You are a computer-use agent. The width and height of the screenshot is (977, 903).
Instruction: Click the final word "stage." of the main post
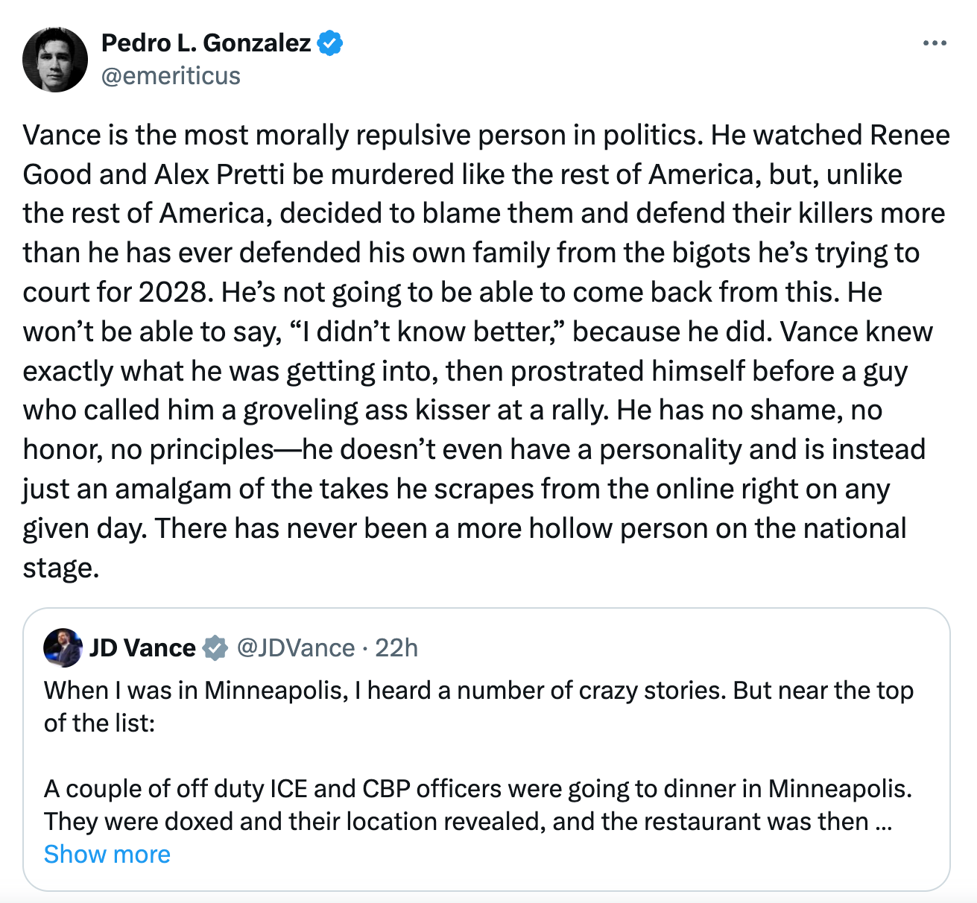tap(61, 568)
